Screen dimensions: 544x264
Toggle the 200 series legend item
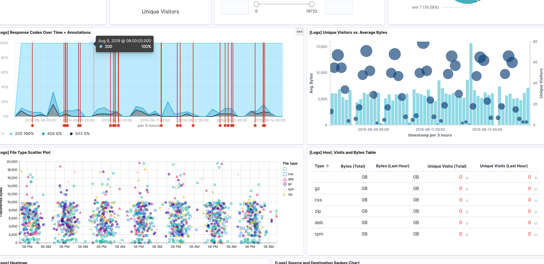(22, 133)
